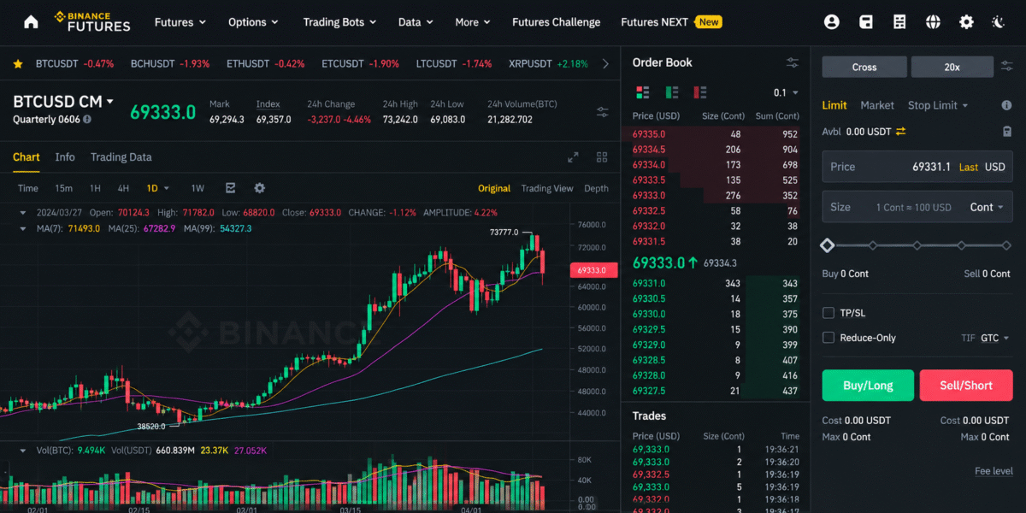Viewport: 1026px width, 513px height.
Task: Open the Binance Futures logo
Action: tap(92, 22)
